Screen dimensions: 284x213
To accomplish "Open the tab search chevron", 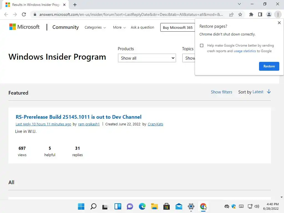I will click(x=239, y=4).
